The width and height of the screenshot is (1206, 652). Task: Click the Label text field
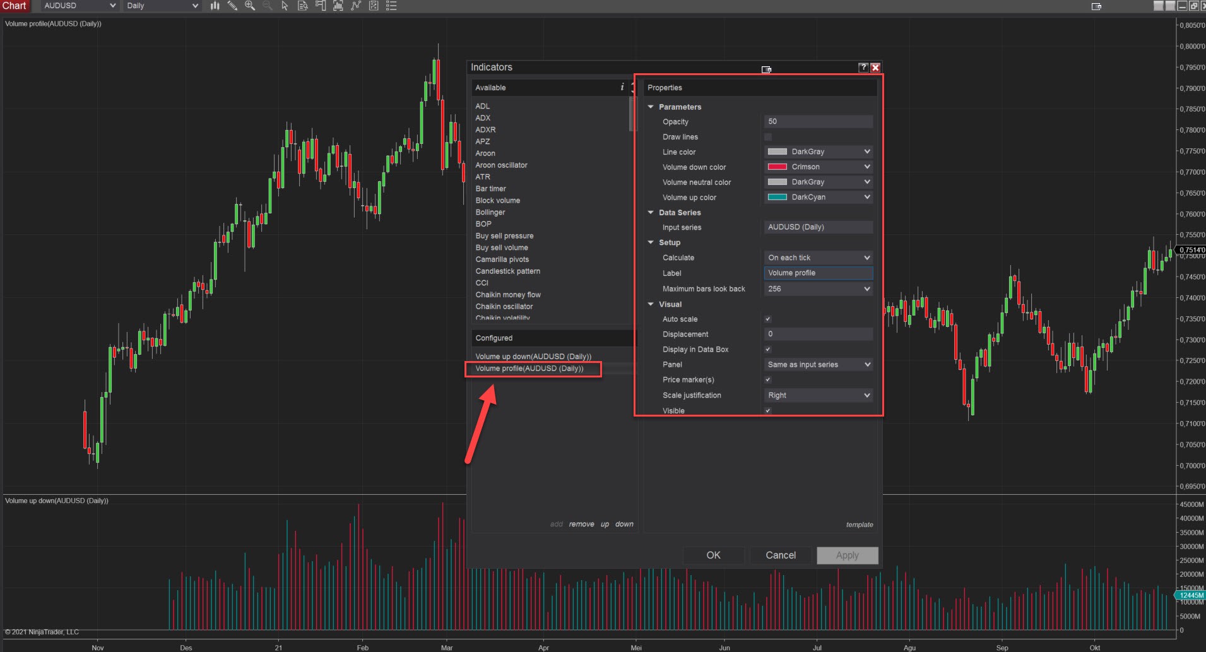(x=819, y=273)
